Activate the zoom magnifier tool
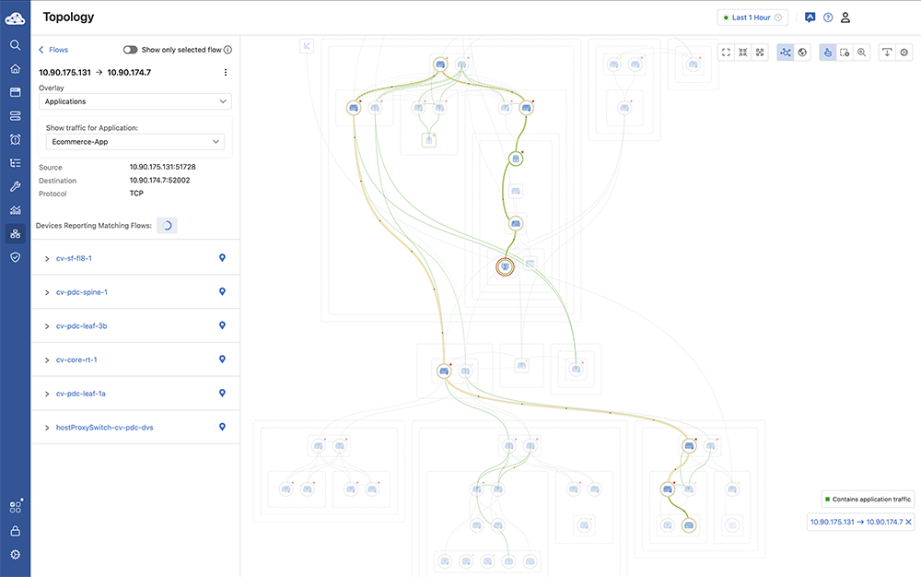The height and width of the screenshot is (577, 921). pos(862,53)
